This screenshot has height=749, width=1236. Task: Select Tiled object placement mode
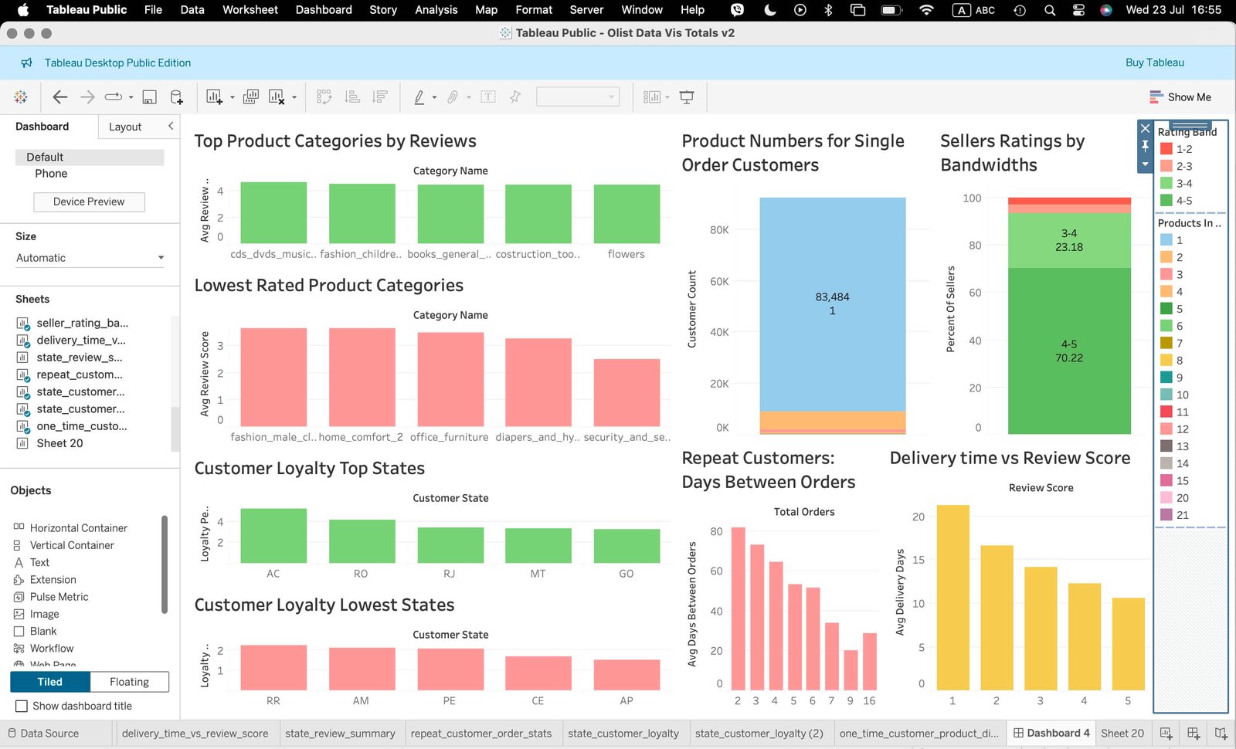click(50, 682)
